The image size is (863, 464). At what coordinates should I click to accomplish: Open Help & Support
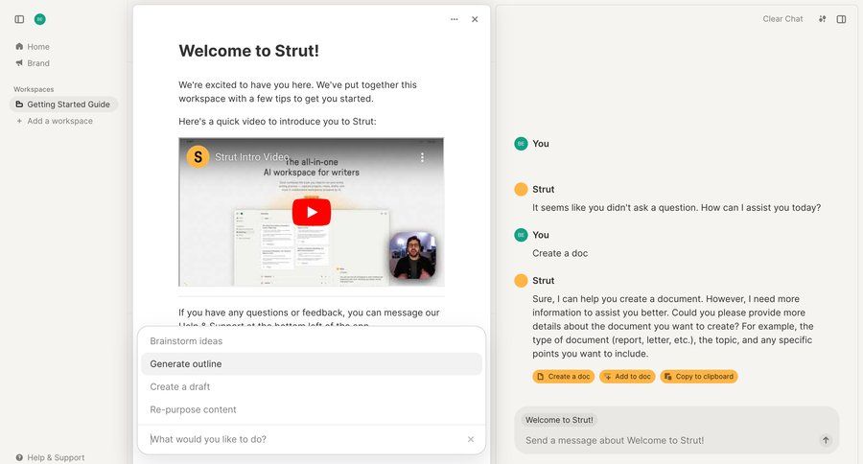tap(50, 457)
